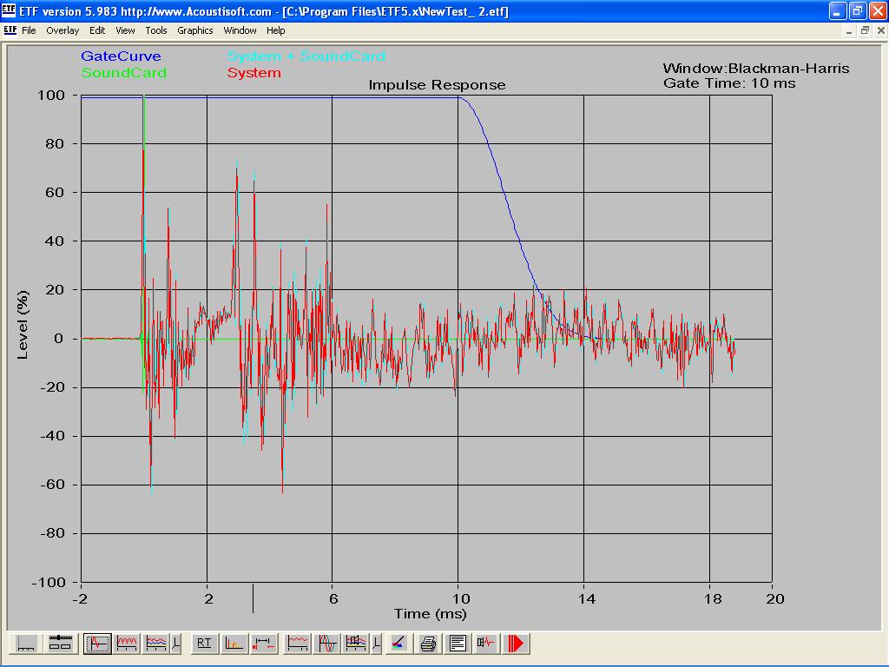Click the ETF document icon in menu bar
This screenshot has height=667, width=889.
pos(10,30)
